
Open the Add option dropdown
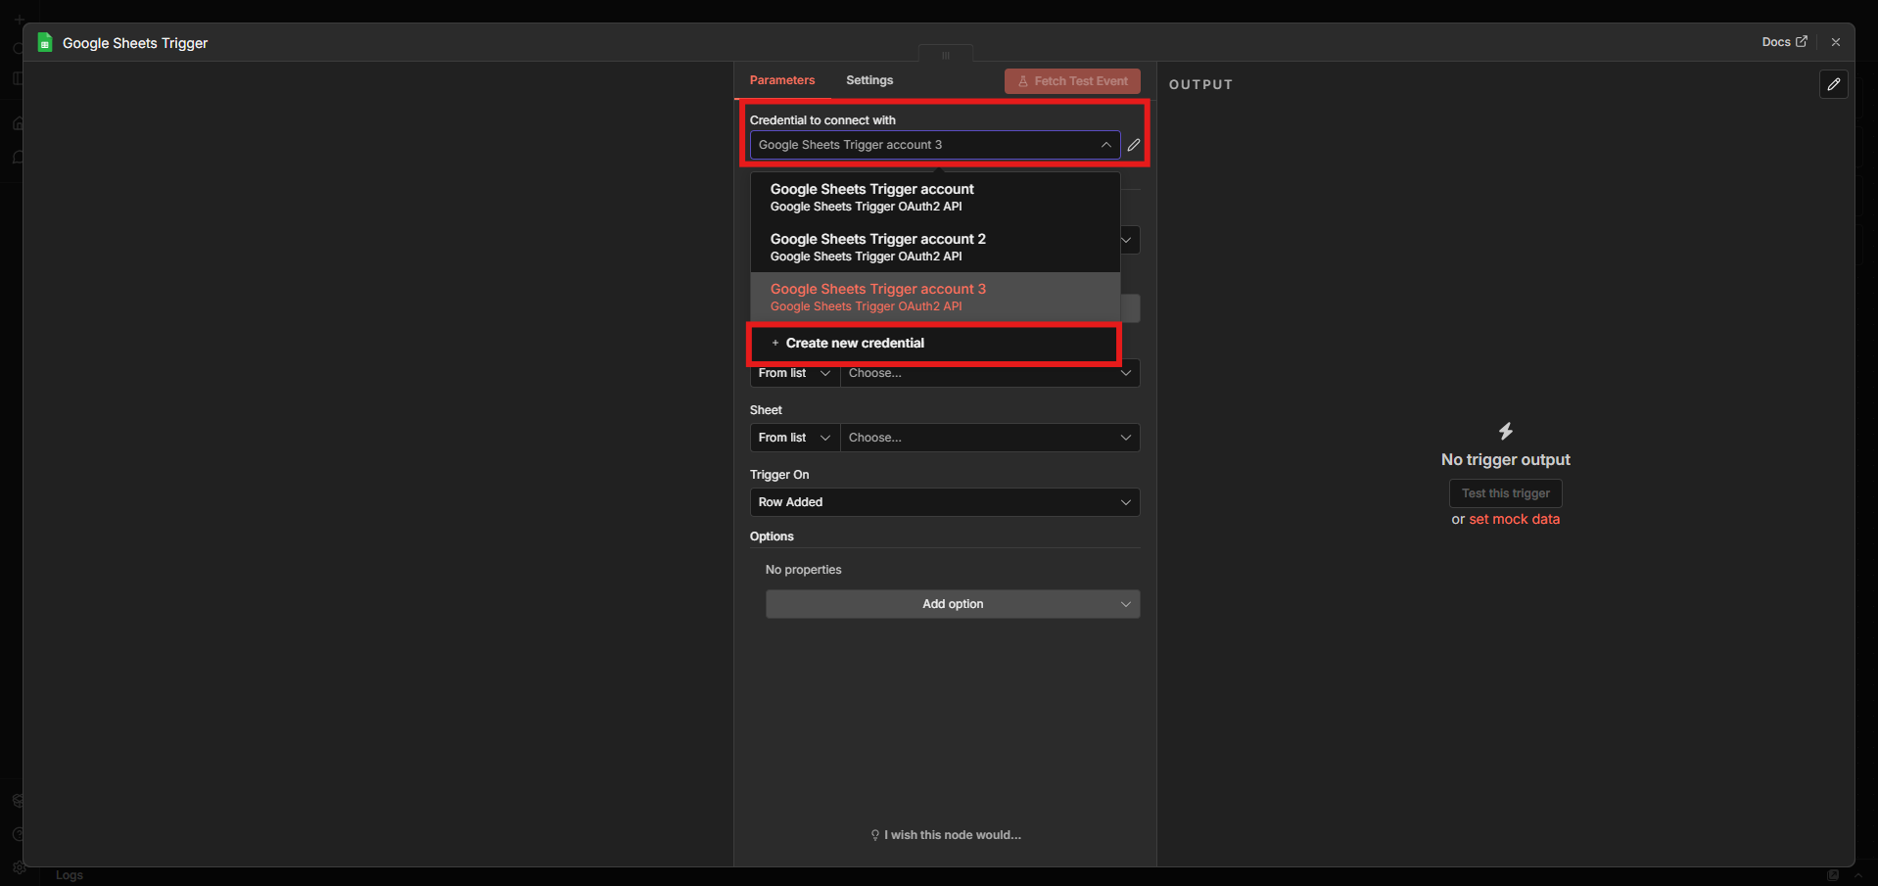tap(952, 604)
